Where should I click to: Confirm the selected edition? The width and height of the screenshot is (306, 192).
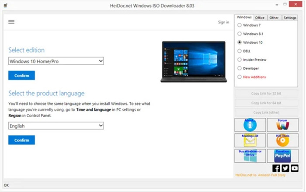21,76
